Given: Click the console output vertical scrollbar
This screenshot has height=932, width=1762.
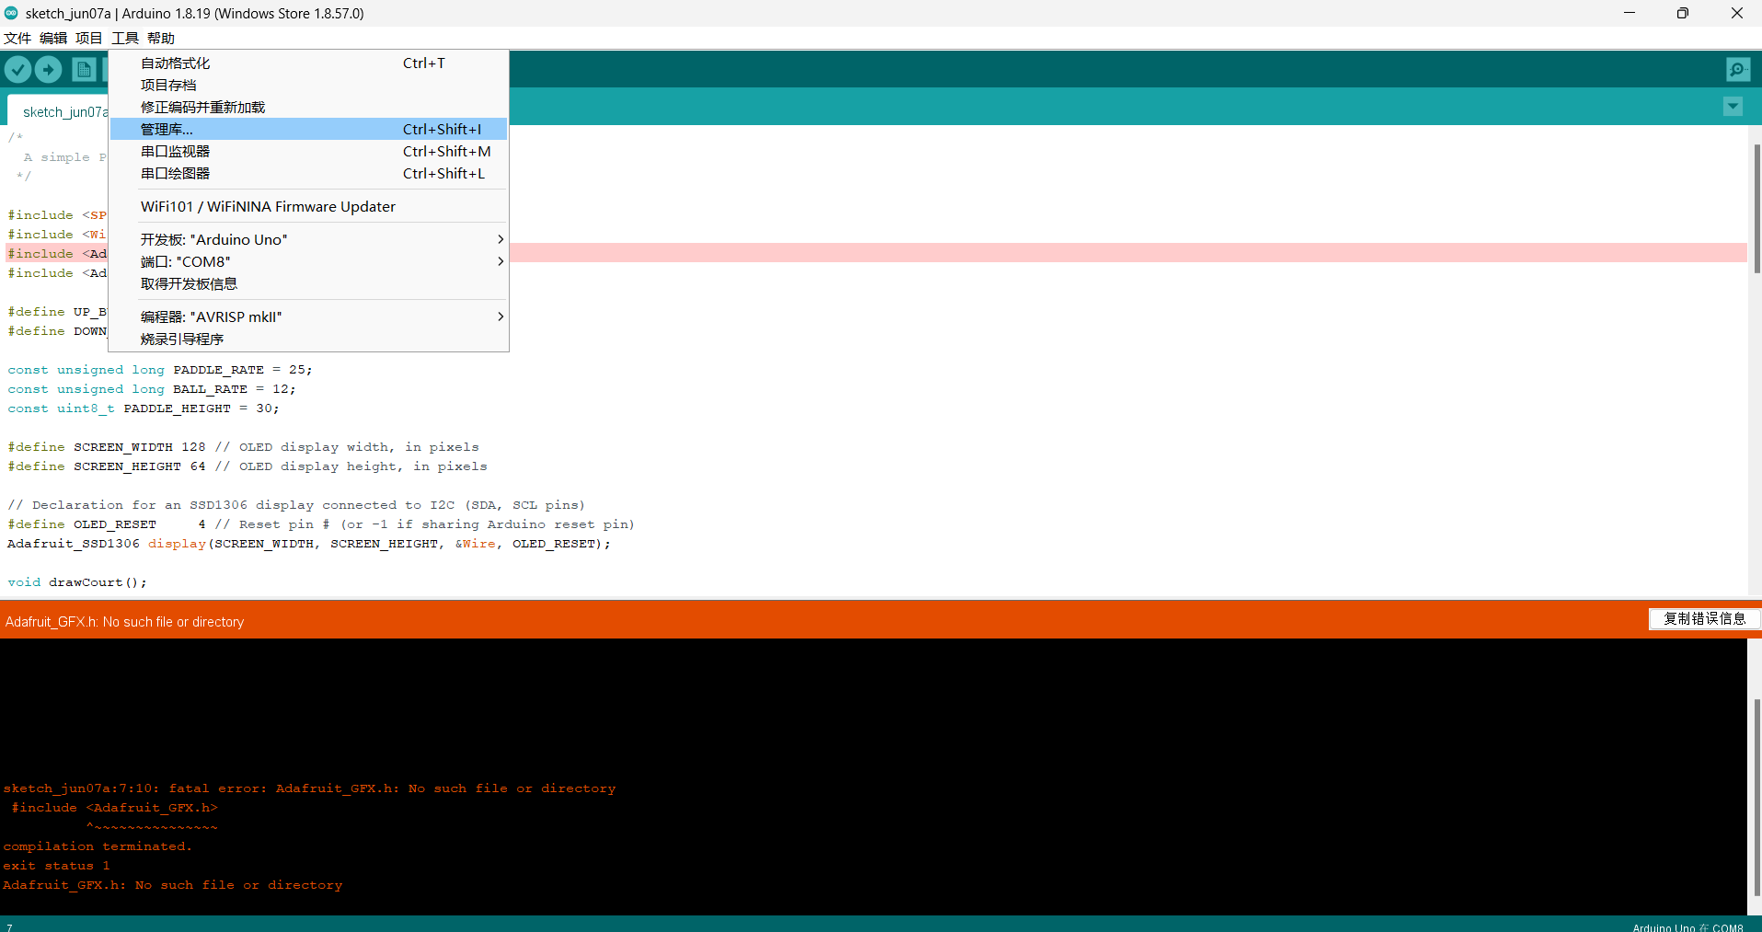Looking at the screenshot, I should coord(1756,797).
